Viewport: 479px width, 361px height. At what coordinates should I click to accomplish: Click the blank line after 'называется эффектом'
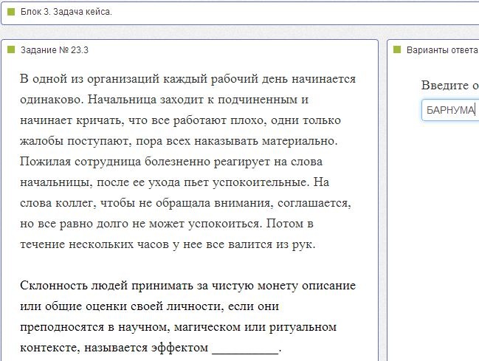point(245,349)
